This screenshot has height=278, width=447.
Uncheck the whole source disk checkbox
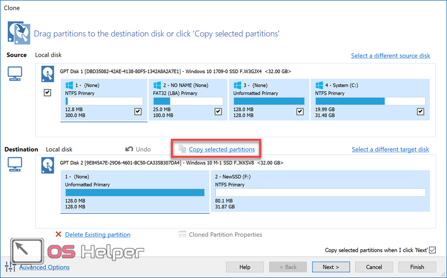coord(48,93)
